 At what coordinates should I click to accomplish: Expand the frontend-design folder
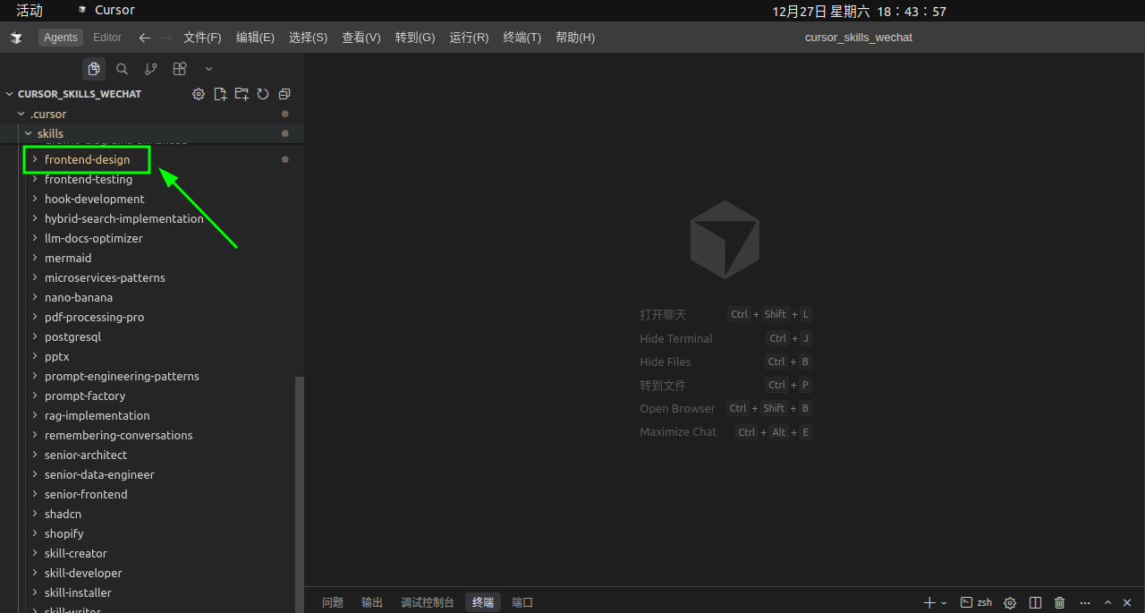[87, 159]
